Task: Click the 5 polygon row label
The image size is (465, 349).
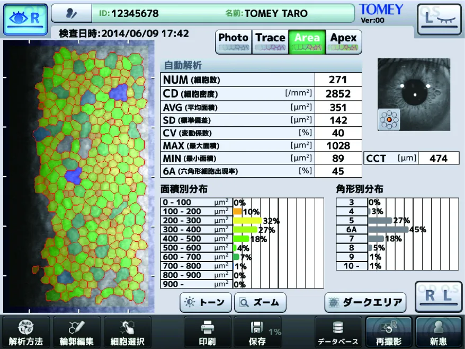Action: pos(352,221)
